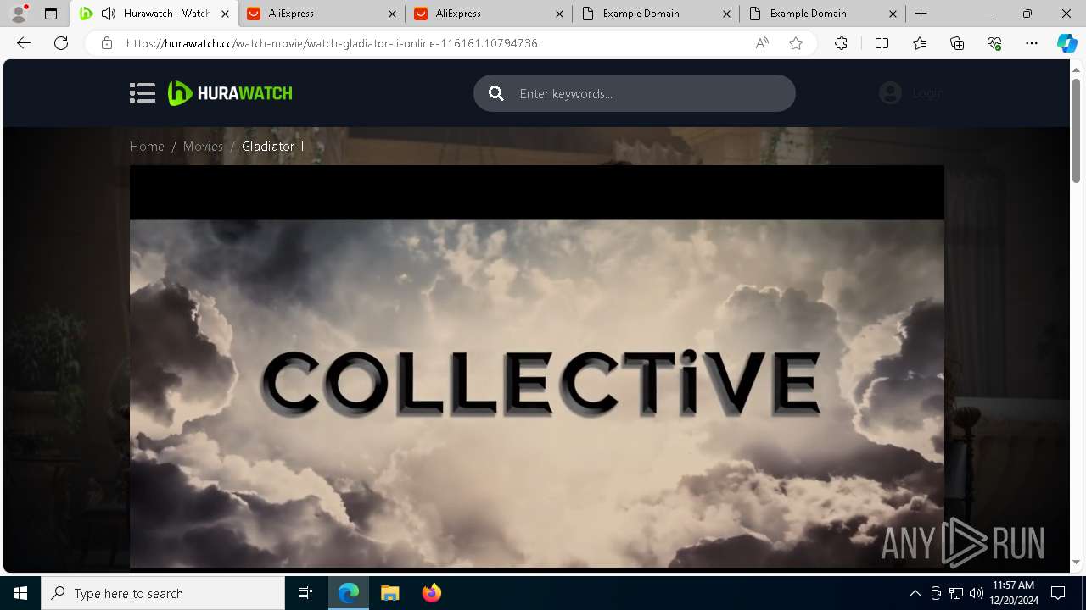This screenshot has height=610, width=1086.
Task: Open Browser essentials heart icon
Action: pyautogui.click(x=994, y=43)
